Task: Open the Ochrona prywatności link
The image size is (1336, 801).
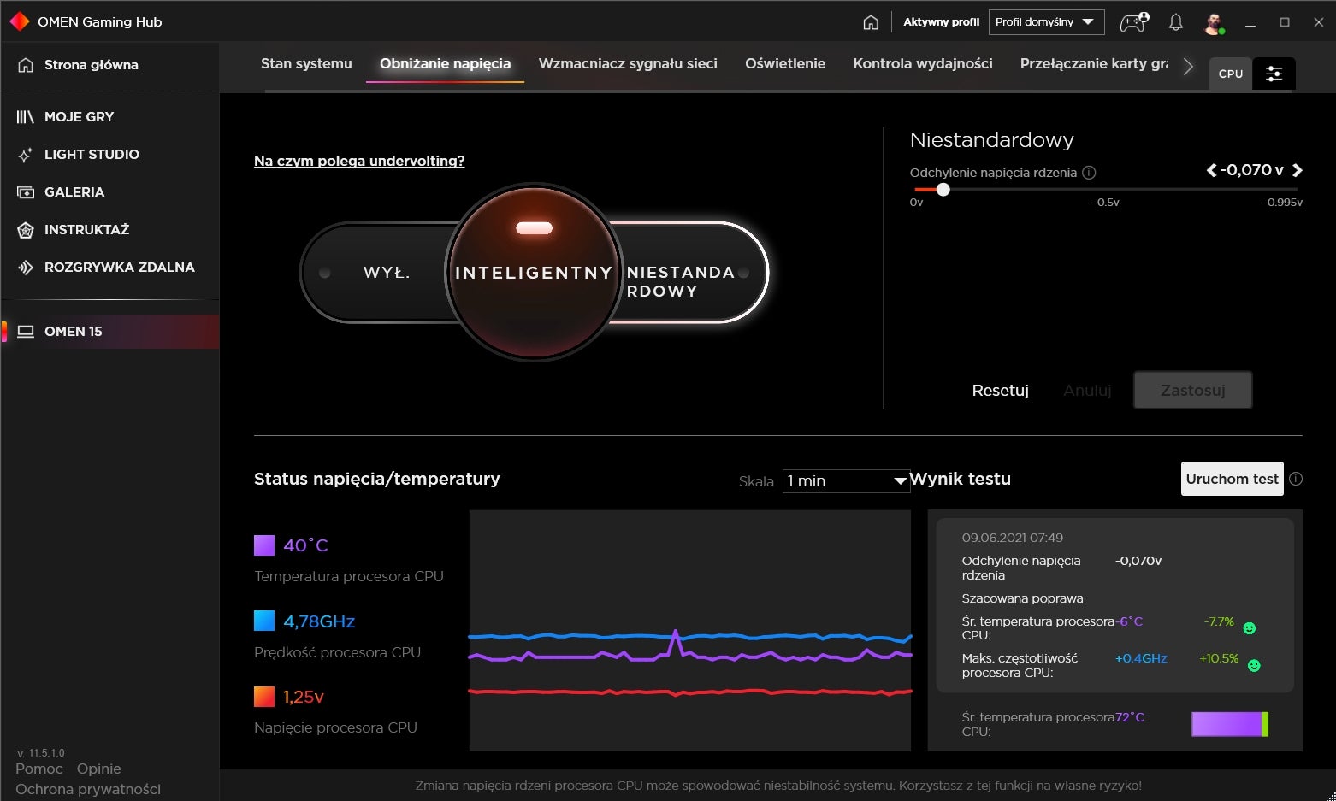Action: 88,789
